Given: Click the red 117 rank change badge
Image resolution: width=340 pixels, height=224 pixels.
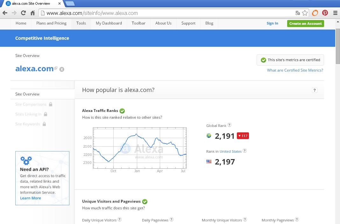Looking at the screenshot, I should [x=243, y=136].
